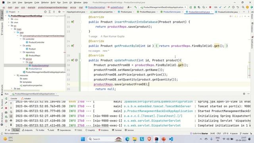Click the down arrow in console toolbar
Viewport: 254px width, 143px height.
[11, 108]
